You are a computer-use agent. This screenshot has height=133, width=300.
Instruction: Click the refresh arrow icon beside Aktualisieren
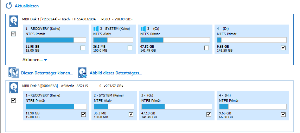(9, 6)
